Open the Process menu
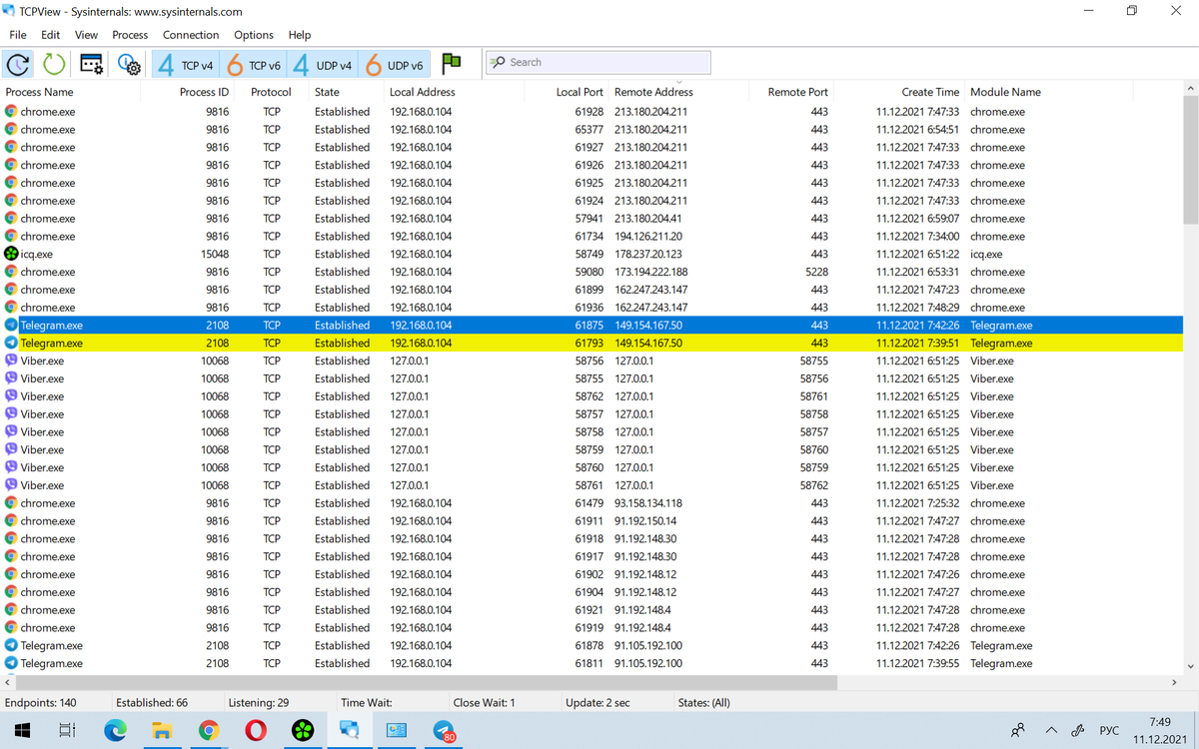Image resolution: width=1199 pixels, height=749 pixels. 130,35
